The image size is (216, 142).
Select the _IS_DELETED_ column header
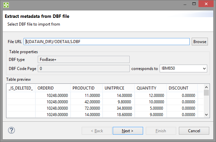pyautogui.click(x=21, y=88)
